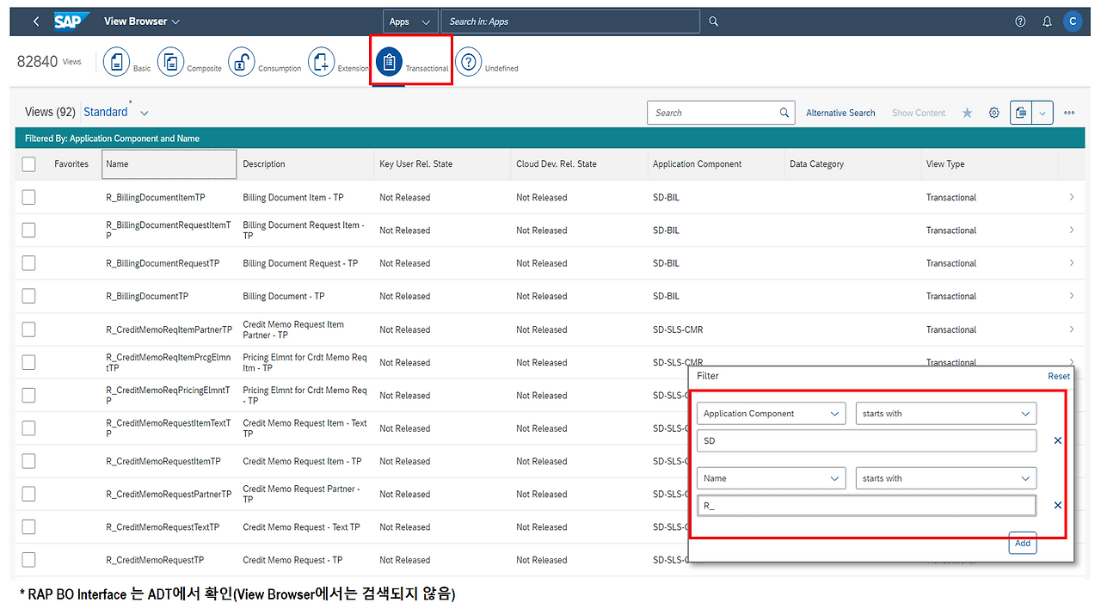Select the Consumption view category icon

point(242,61)
